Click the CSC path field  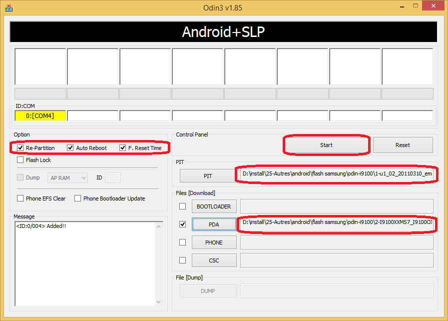click(337, 260)
